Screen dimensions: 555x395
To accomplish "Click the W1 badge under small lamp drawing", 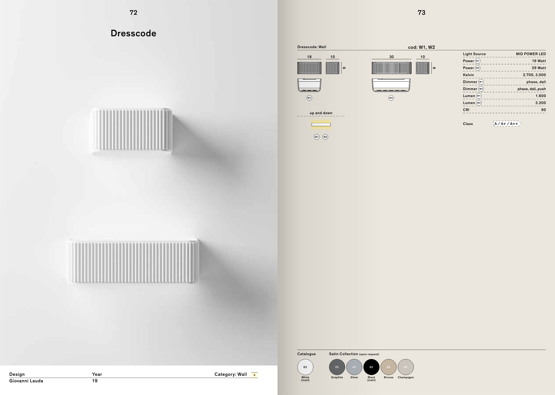I will point(309,98).
